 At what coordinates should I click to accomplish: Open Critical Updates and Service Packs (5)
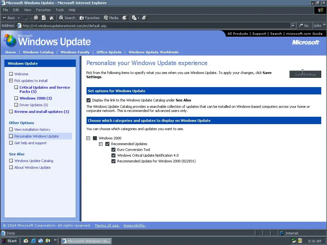(45, 89)
